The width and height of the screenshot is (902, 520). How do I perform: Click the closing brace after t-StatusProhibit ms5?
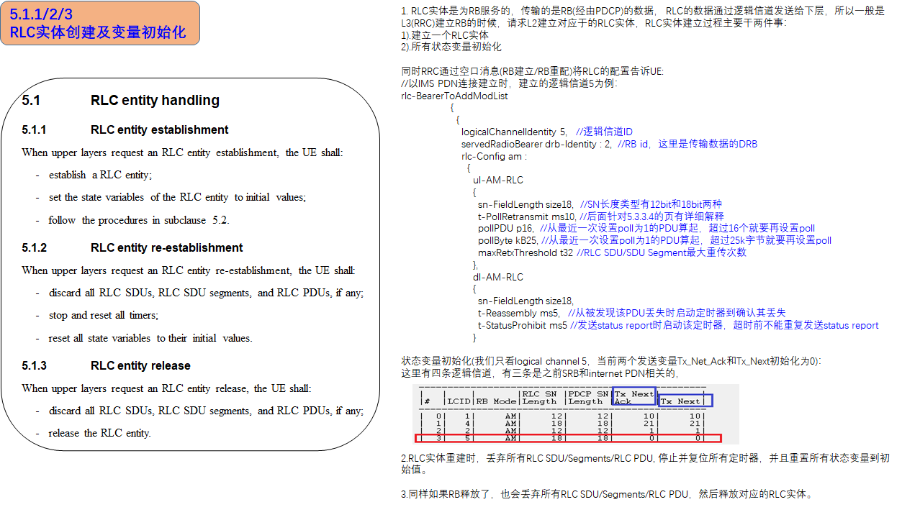point(475,336)
